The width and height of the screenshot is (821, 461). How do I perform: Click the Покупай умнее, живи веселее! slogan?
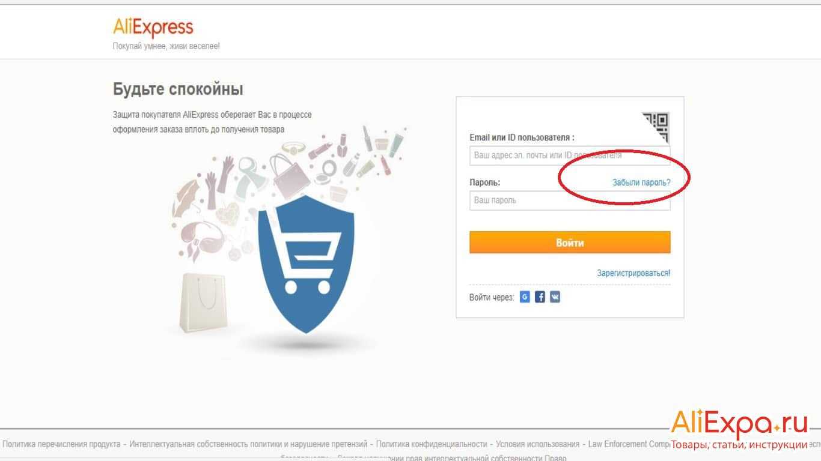(x=166, y=46)
